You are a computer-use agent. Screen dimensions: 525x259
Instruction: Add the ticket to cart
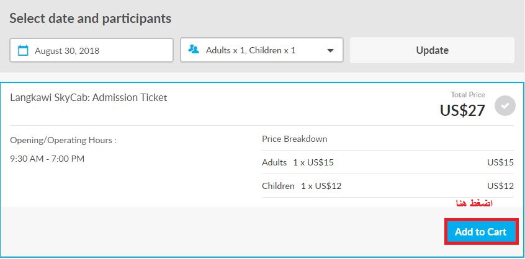pyautogui.click(x=482, y=232)
